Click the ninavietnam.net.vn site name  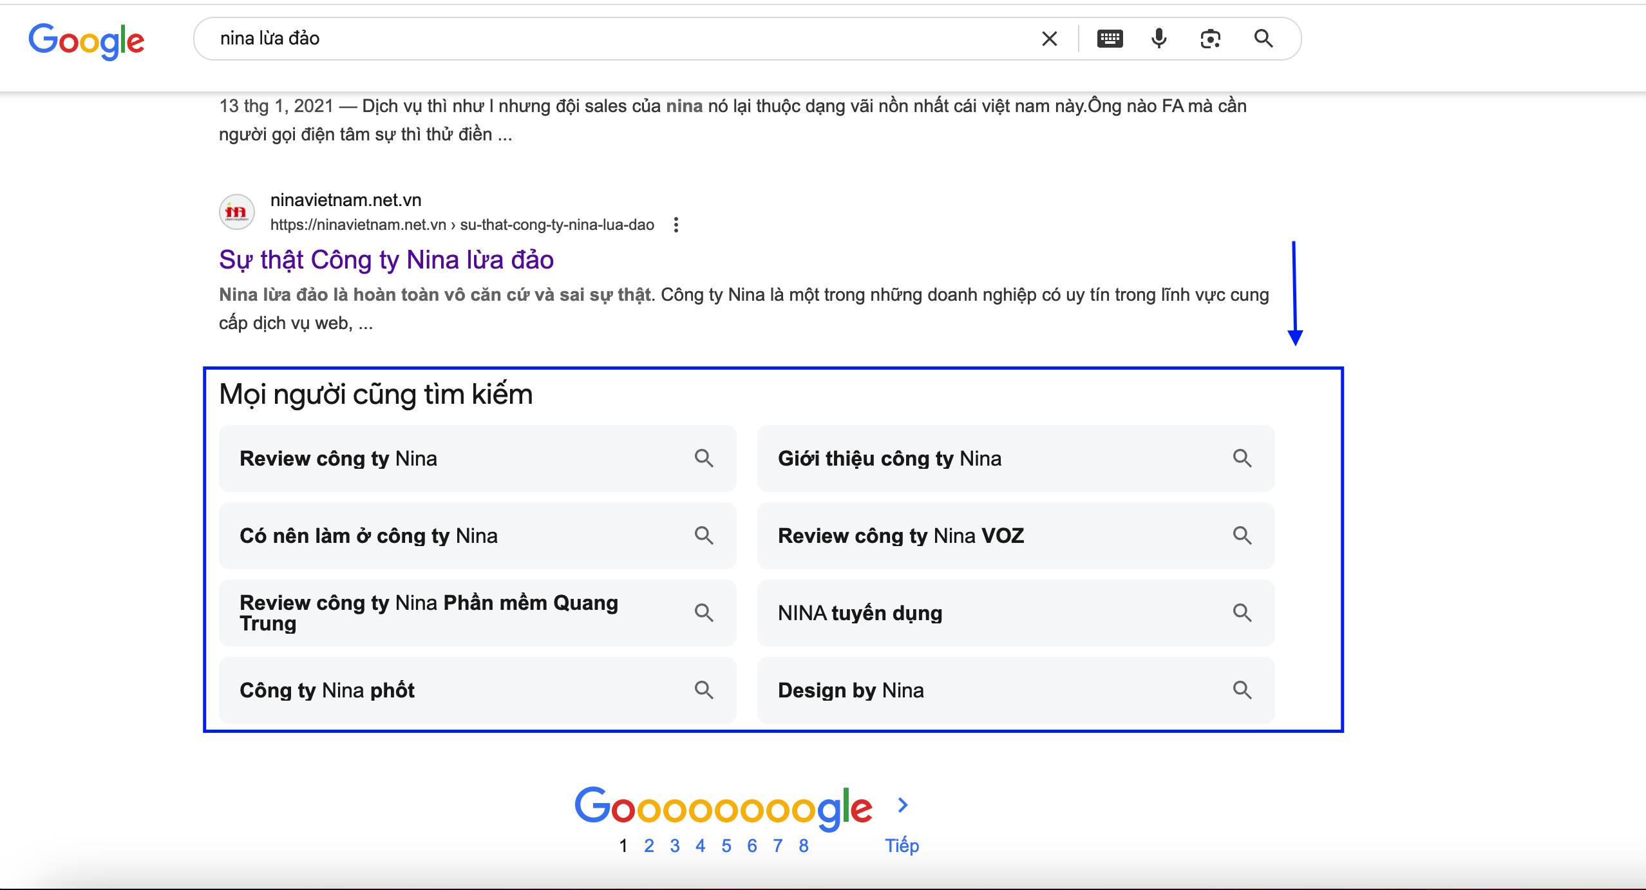(x=346, y=200)
